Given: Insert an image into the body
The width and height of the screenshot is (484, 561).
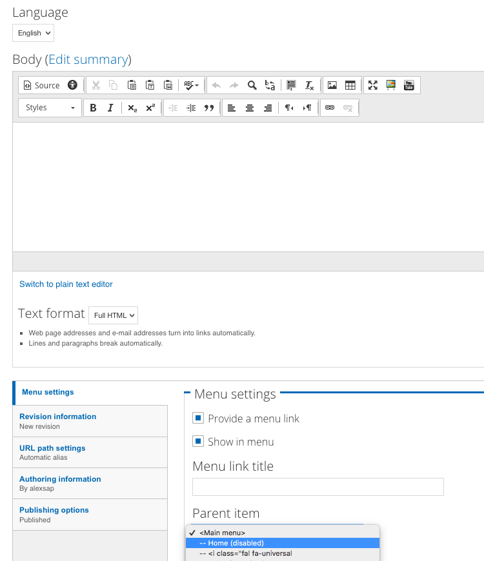Looking at the screenshot, I should (x=331, y=84).
